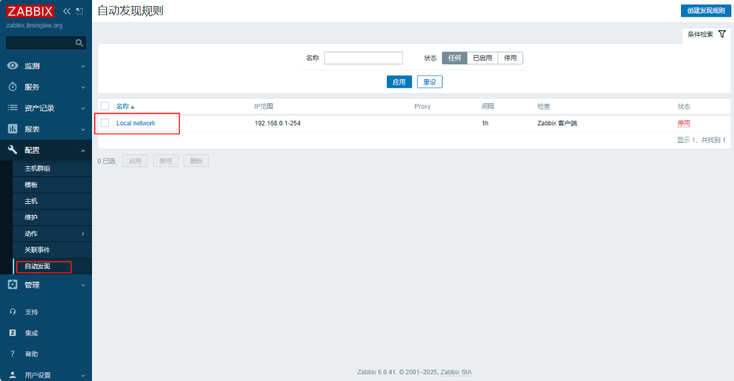
Task: Click the headset icon for 支持
Action: tap(13, 312)
